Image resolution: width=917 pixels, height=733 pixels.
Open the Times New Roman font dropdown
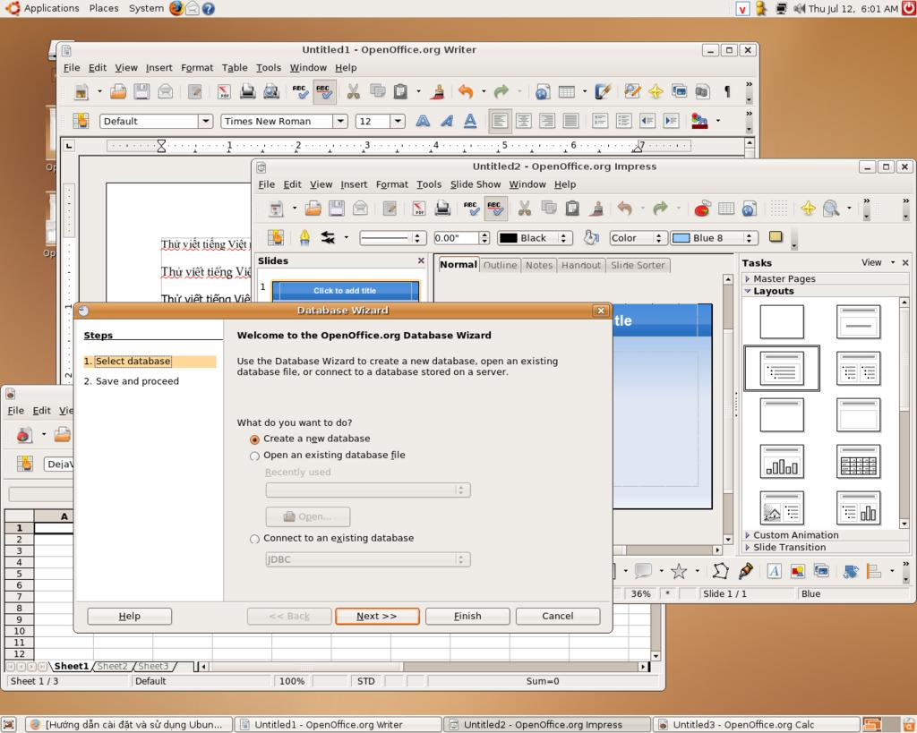[340, 121]
